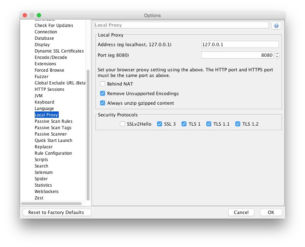The height and width of the screenshot is (247, 305).
Task: Open Passive Scan Rules options
Action: pos(53,121)
